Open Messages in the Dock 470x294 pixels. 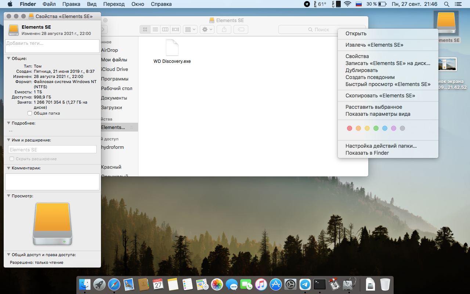(x=232, y=284)
